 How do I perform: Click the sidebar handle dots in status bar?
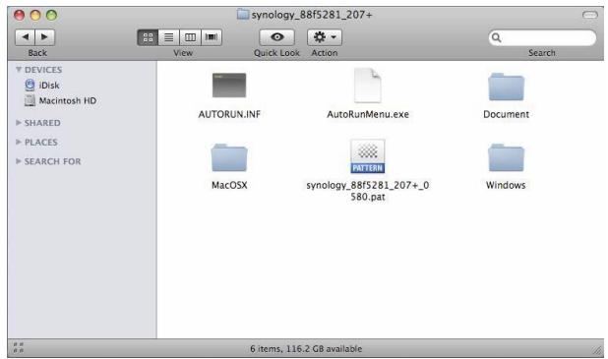pyautogui.click(x=19, y=347)
